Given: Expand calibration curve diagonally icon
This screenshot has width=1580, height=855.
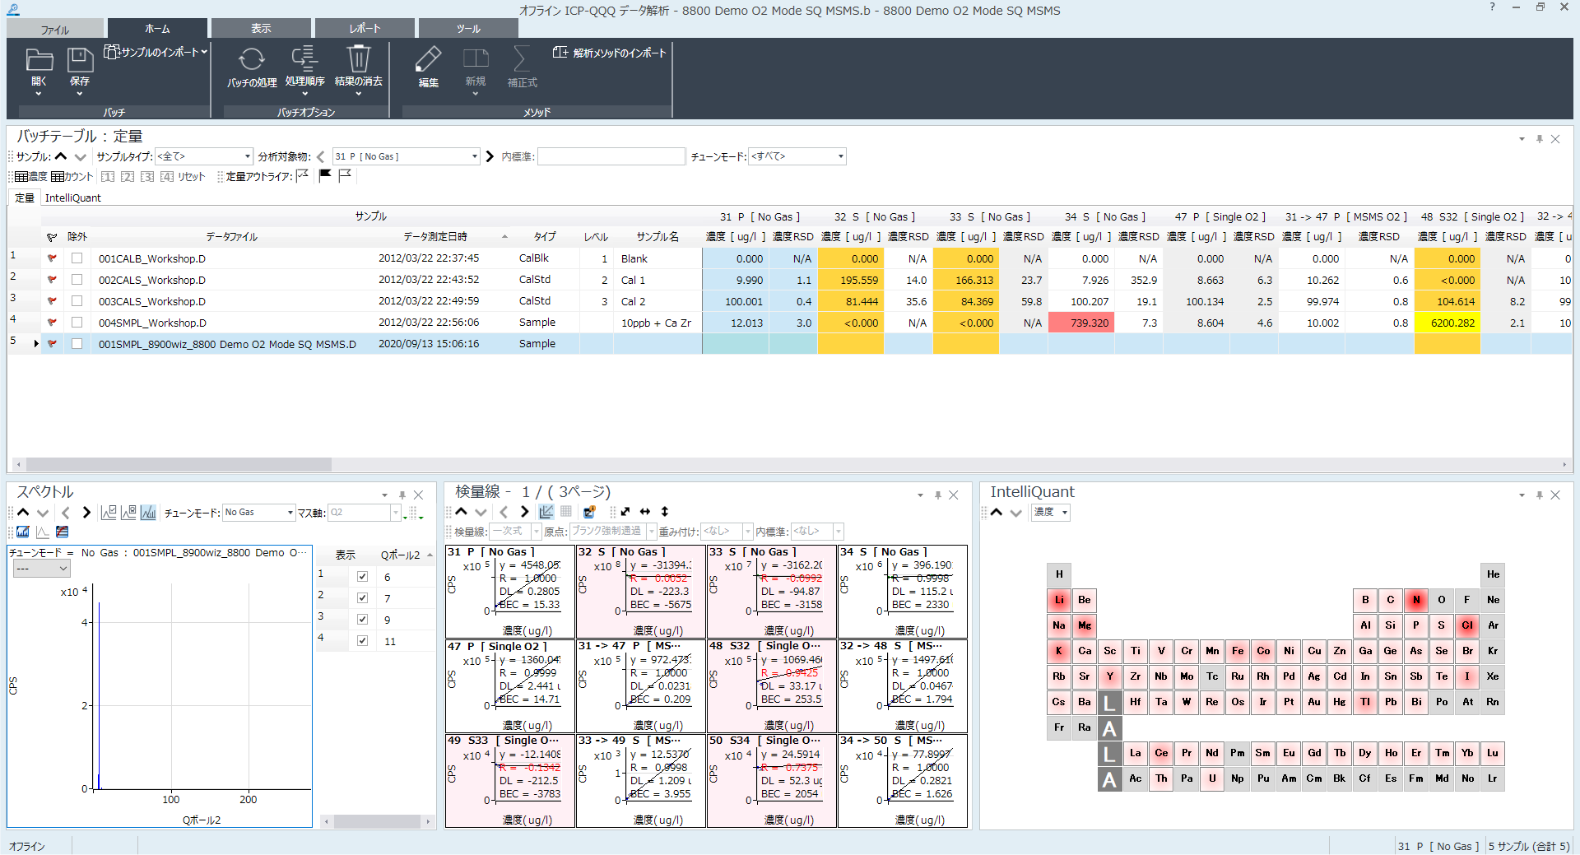Looking at the screenshot, I should [x=625, y=512].
